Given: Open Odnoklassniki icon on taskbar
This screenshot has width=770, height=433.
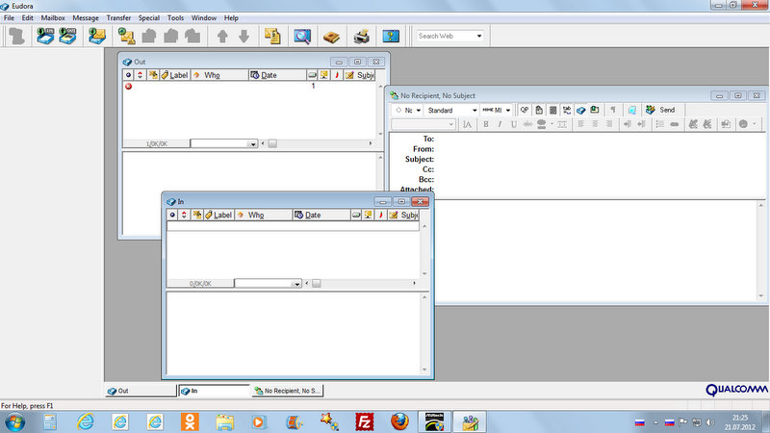Looking at the screenshot, I should (190, 422).
